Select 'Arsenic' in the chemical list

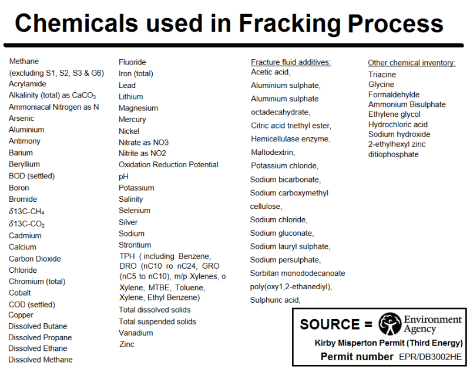point(22,118)
